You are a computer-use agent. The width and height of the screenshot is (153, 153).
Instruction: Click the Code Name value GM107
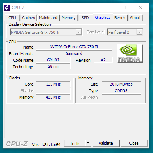53,60
